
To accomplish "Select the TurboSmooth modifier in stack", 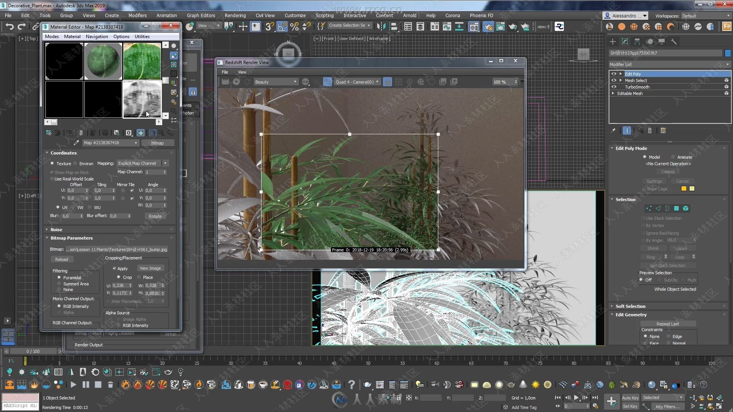I will (637, 87).
